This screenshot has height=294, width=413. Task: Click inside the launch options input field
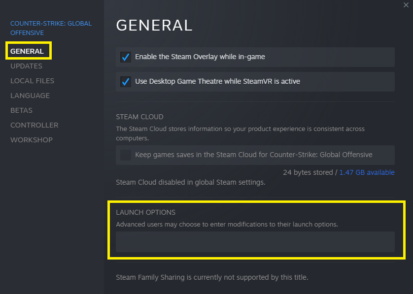coord(255,242)
